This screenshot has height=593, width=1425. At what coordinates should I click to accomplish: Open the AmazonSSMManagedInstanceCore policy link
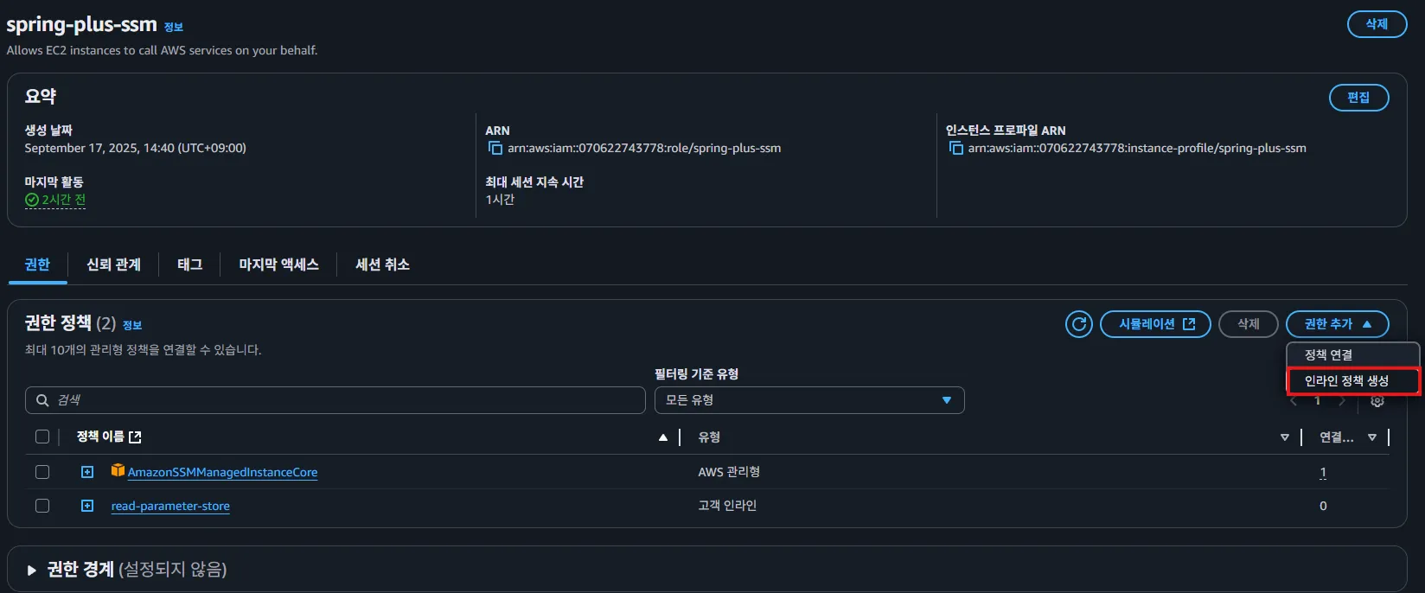[x=222, y=472]
